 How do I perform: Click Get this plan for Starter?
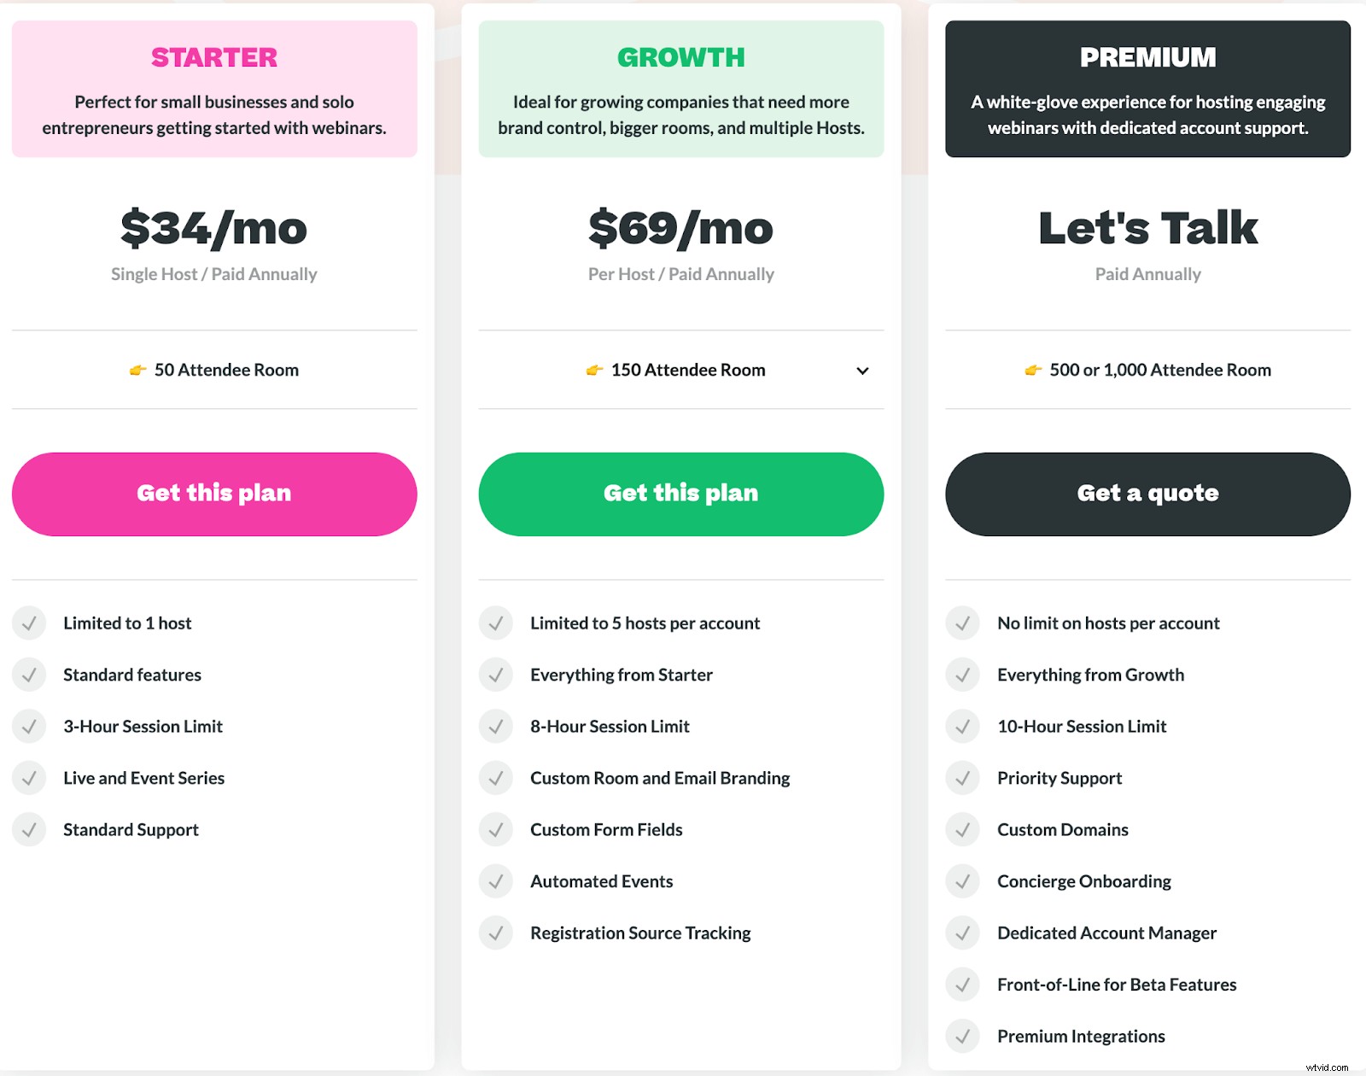click(x=213, y=493)
